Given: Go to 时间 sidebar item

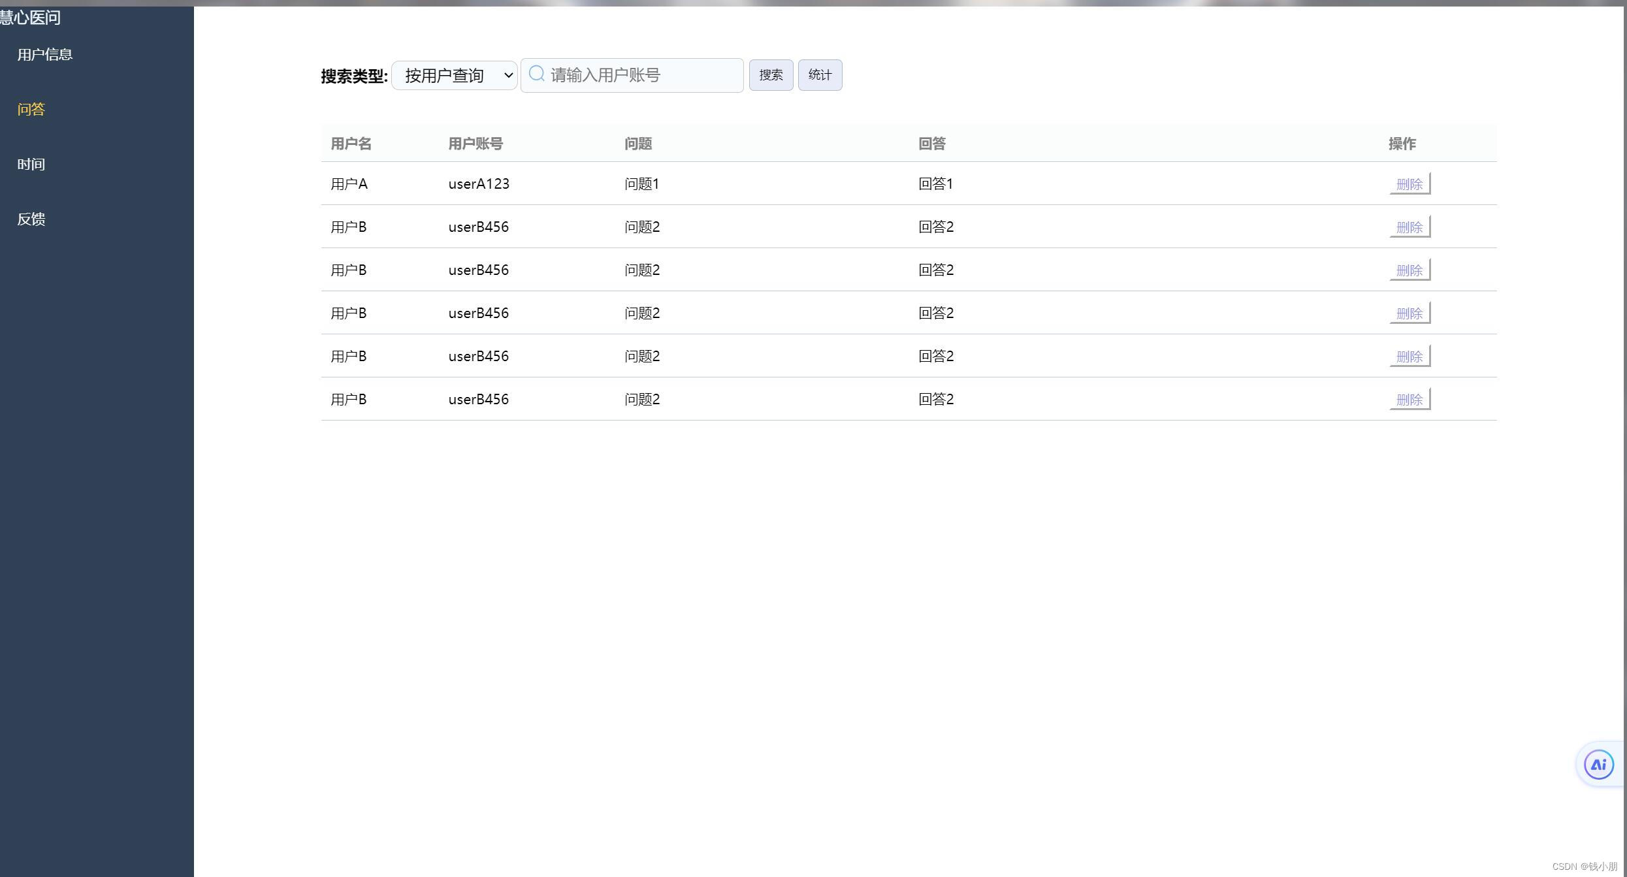Looking at the screenshot, I should [x=31, y=165].
